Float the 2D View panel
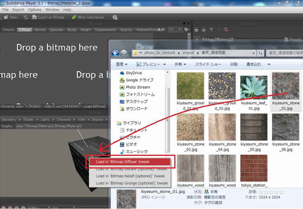303x209 pixels. (x=184, y=23)
